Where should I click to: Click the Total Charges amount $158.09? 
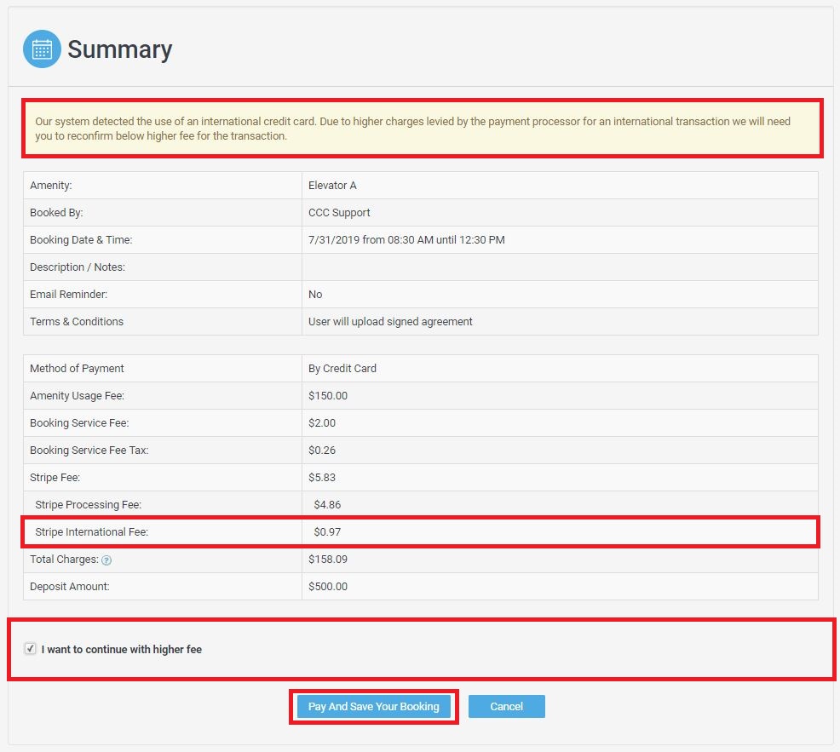point(326,560)
